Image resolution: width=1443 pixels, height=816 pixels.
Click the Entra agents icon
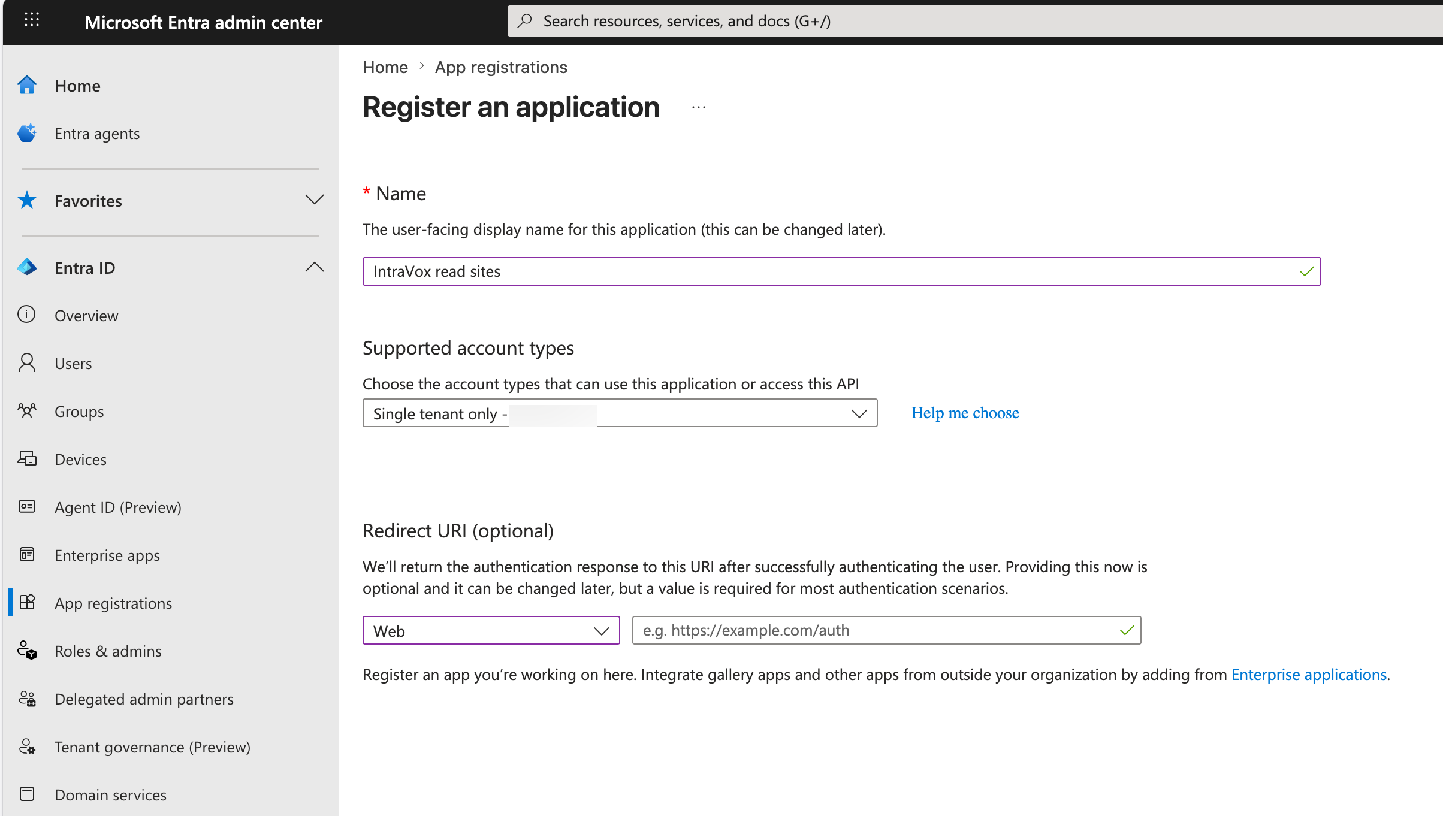[x=27, y=133]
